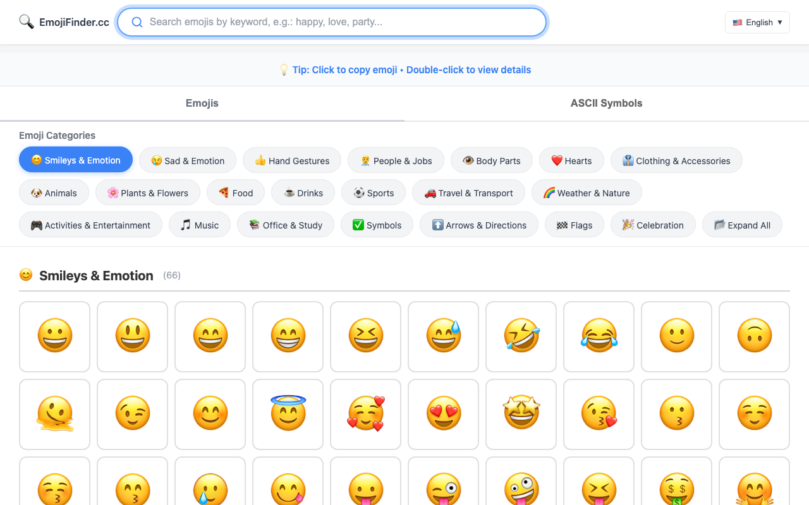Select Smileys & Emotion category
Screen dimensions: 809x505
pyautogui.click(x=76, y=160)
